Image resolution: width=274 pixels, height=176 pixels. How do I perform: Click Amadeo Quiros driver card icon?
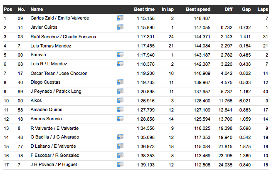click(120, 110)
